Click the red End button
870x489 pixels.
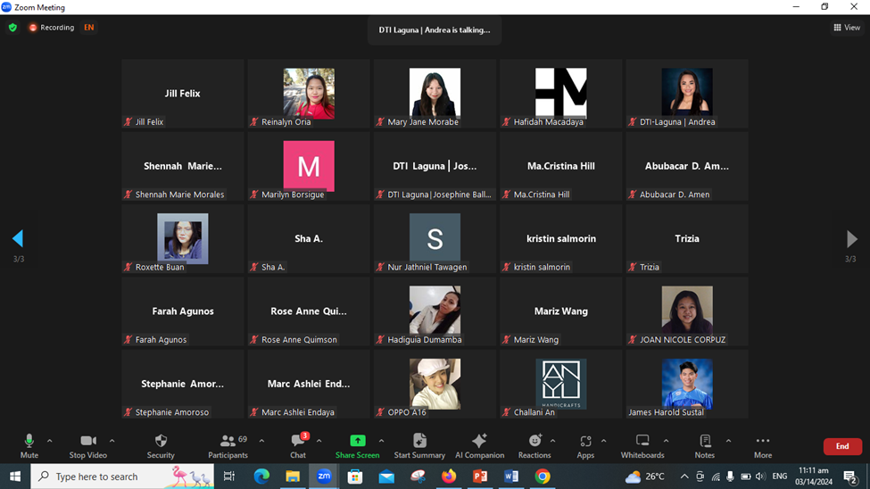click(841, 446)
